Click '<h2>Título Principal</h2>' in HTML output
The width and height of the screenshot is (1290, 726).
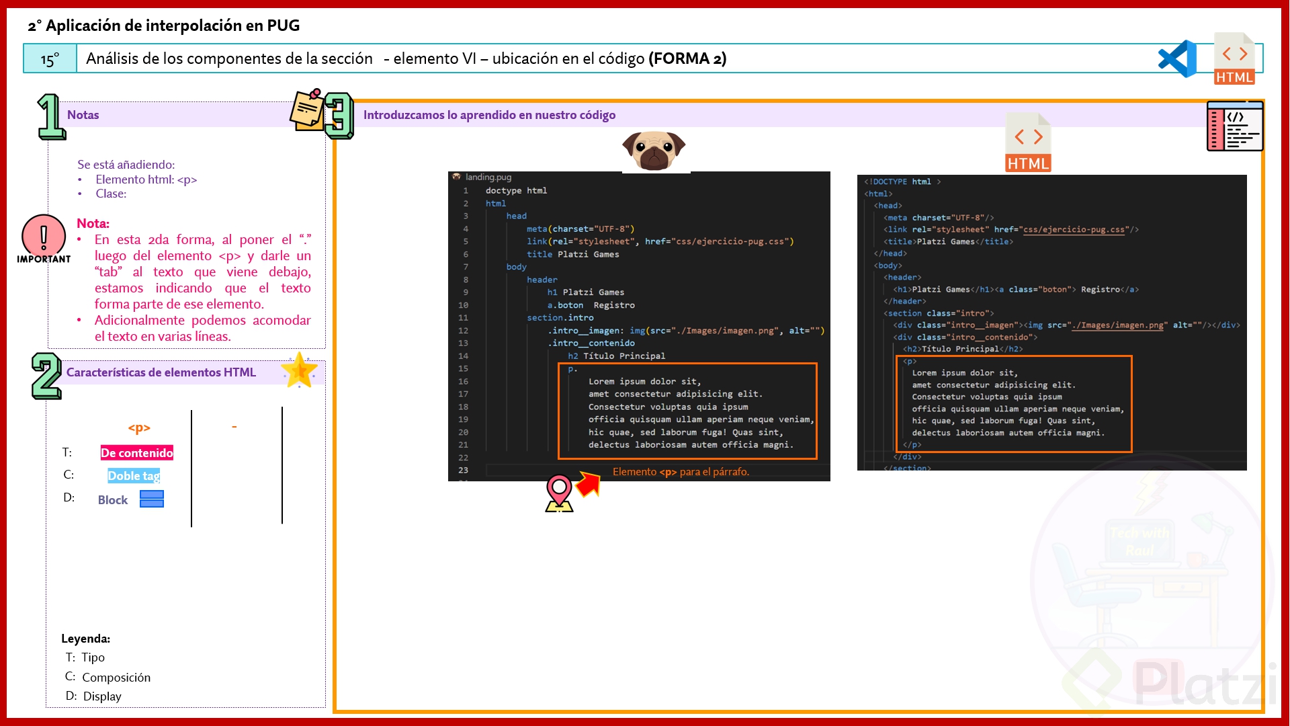pyautogui.click(x=962, y=349)
